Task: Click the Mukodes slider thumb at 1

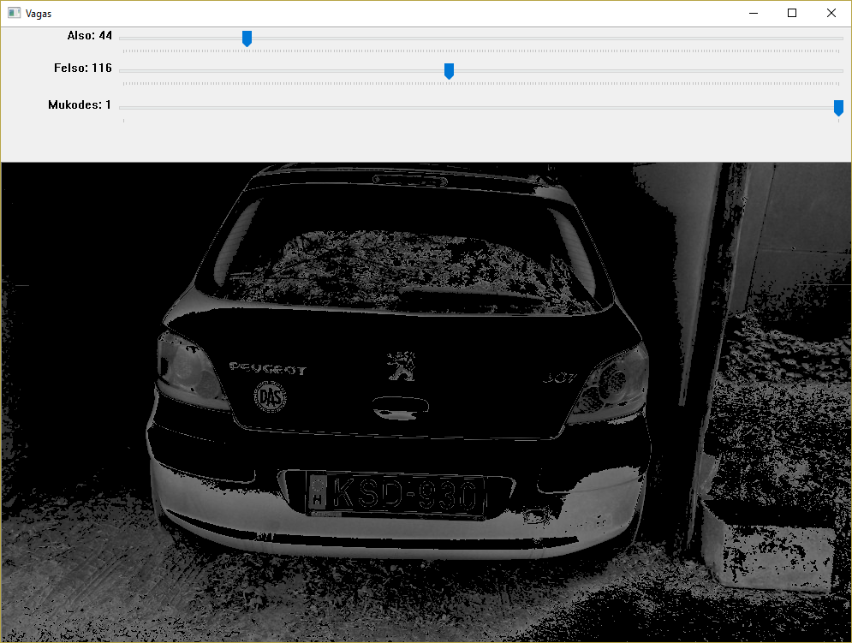Action: click(x=838, y=108)
